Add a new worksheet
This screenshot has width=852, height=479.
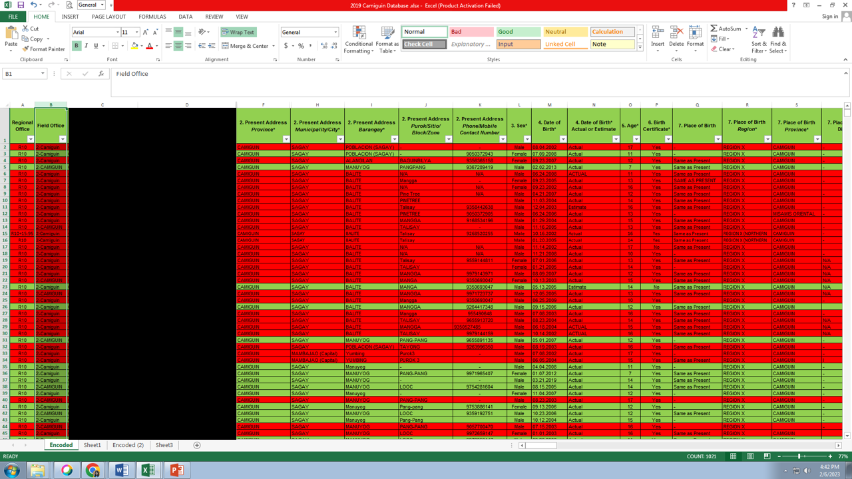(x=197, y=445)
